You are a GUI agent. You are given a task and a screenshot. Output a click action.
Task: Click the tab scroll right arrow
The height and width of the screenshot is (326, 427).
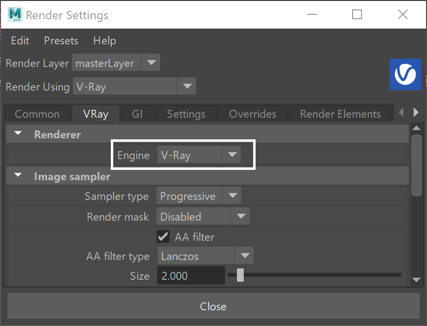point(416,112)
